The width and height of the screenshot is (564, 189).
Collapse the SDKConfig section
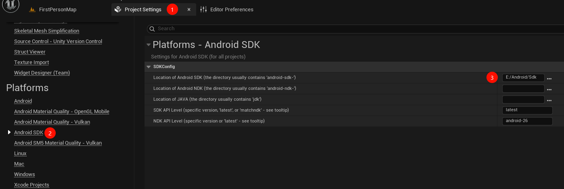pyautogui.click(x=149, y=67)
